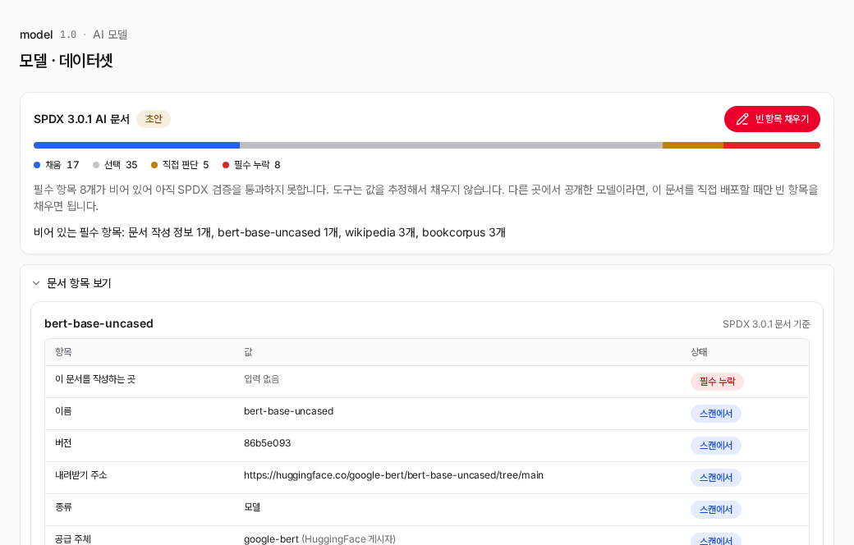
Task: Open the huggingface.co bert-base-uncased URL
Action: coord(393,475)
